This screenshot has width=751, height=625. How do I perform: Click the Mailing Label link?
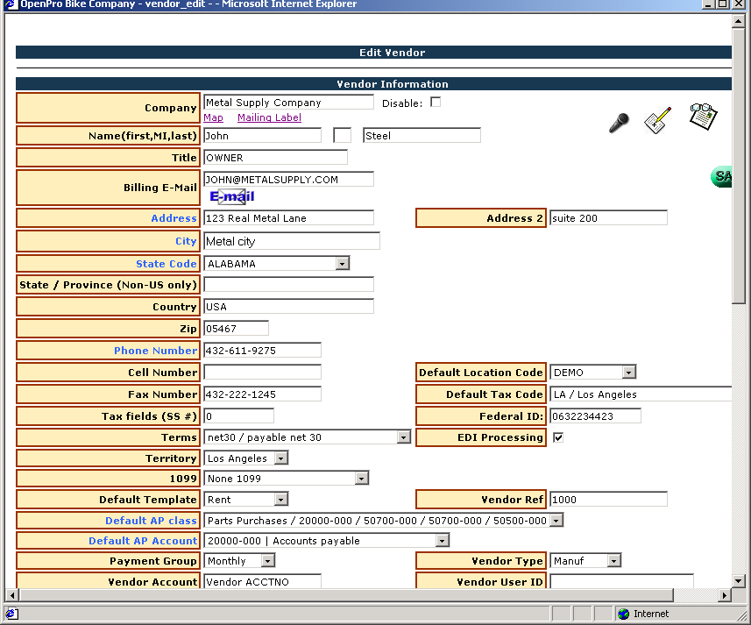click(x=269, y=117)
